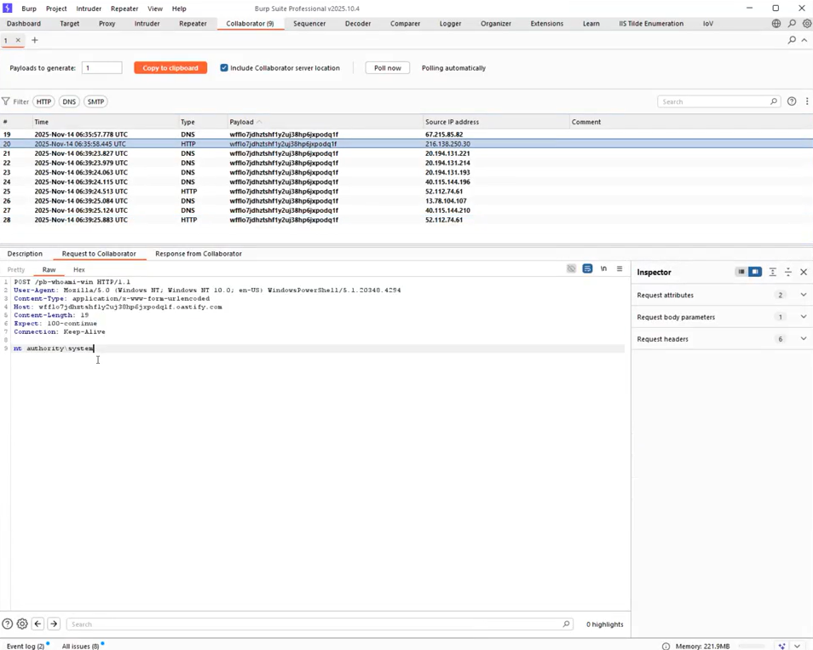Click magnifier icon in bottom search field

coord(566,624)
